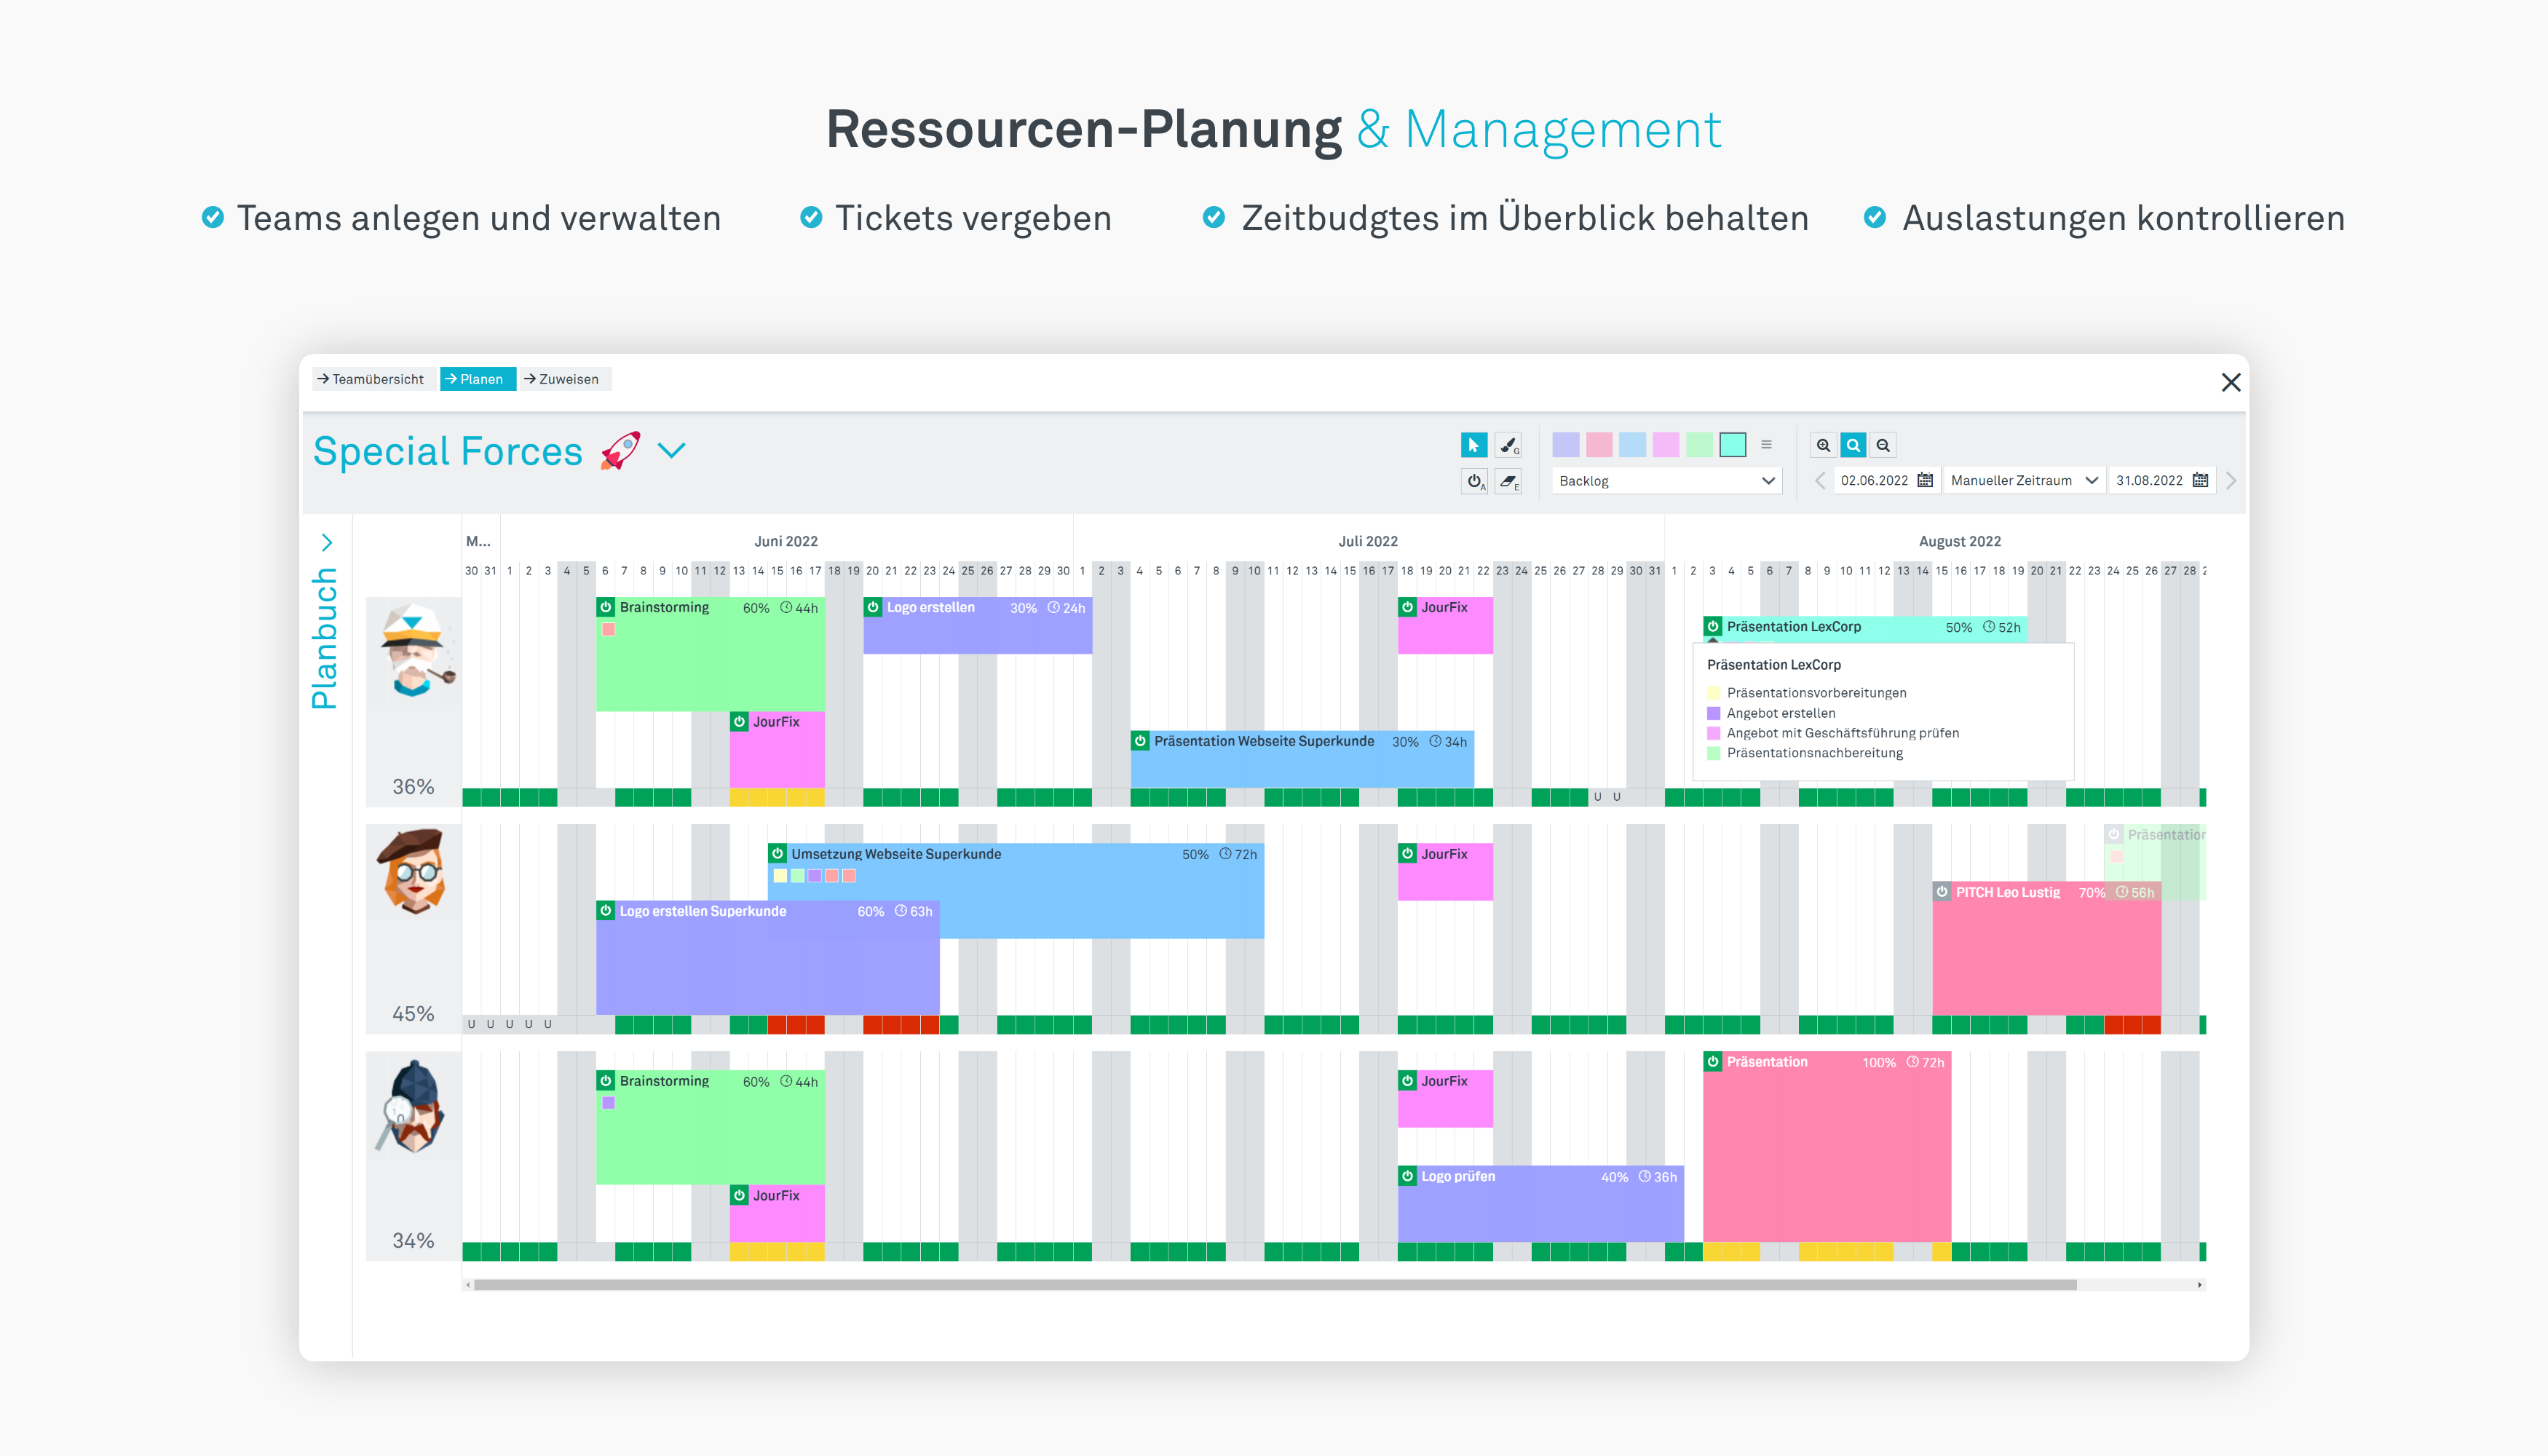This screenshot has width=2548, height=1456.
Task: Expand the Planbuch side panel
Action: pyautogui.click(x=327, y=542)
